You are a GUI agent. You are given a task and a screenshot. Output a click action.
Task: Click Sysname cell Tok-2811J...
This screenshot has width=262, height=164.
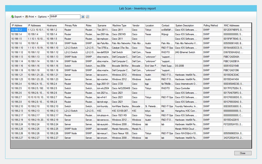pyautogui.click(x=104, y=30)
